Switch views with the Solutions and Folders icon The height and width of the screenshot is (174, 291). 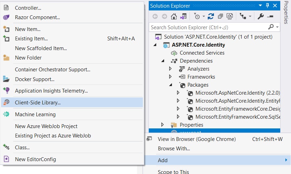[183, 16]
